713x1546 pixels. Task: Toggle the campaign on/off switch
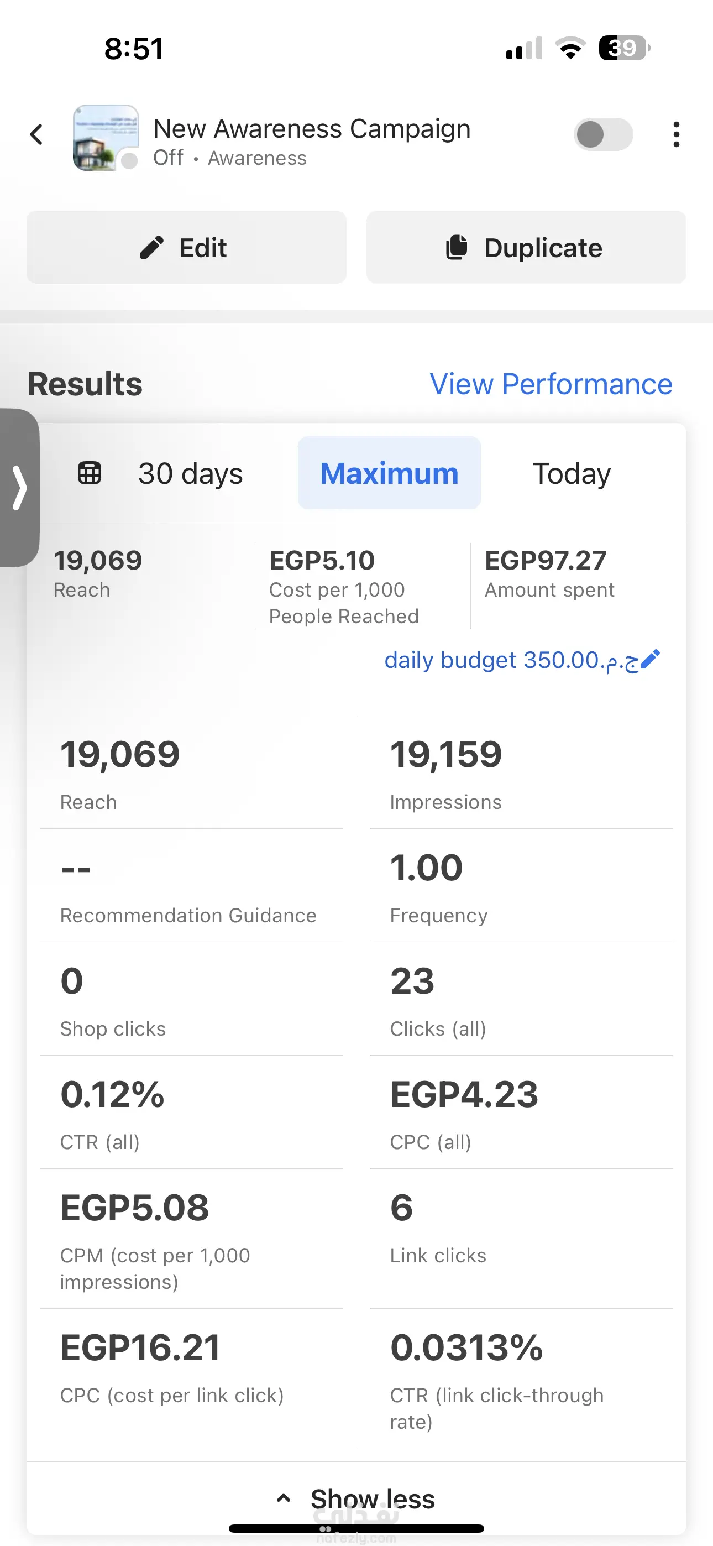(x=602, y=134)
